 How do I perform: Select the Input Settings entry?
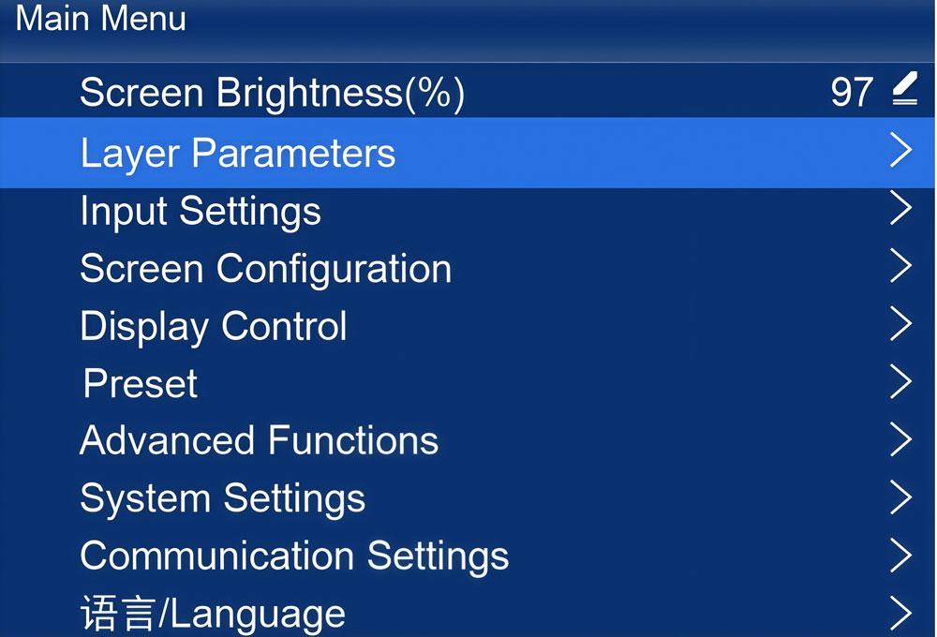click(x=201, y=211)
